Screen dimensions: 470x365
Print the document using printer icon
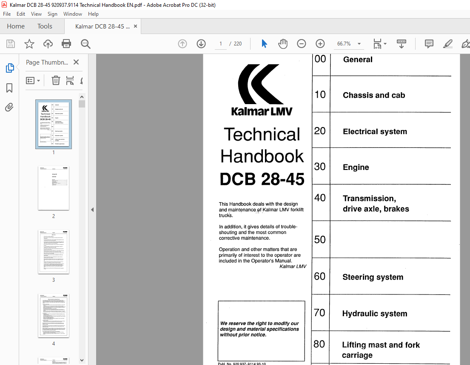[x=66, y=44]
